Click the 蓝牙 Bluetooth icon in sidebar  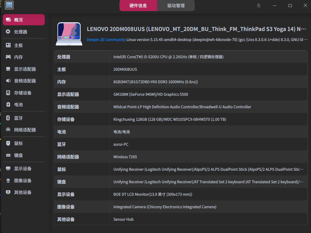tap(8, 118)
